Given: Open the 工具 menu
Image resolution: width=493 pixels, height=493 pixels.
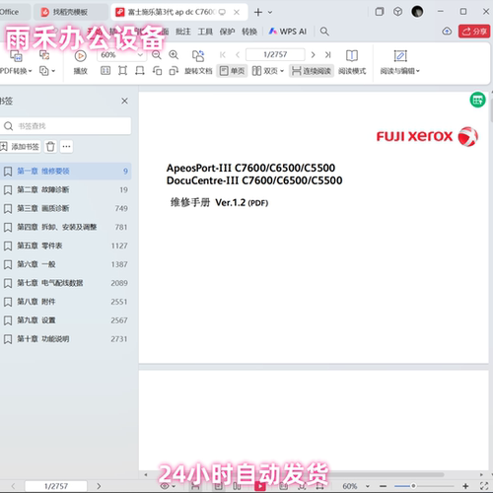Looking at the screenshot, I should tap(205, 32).
